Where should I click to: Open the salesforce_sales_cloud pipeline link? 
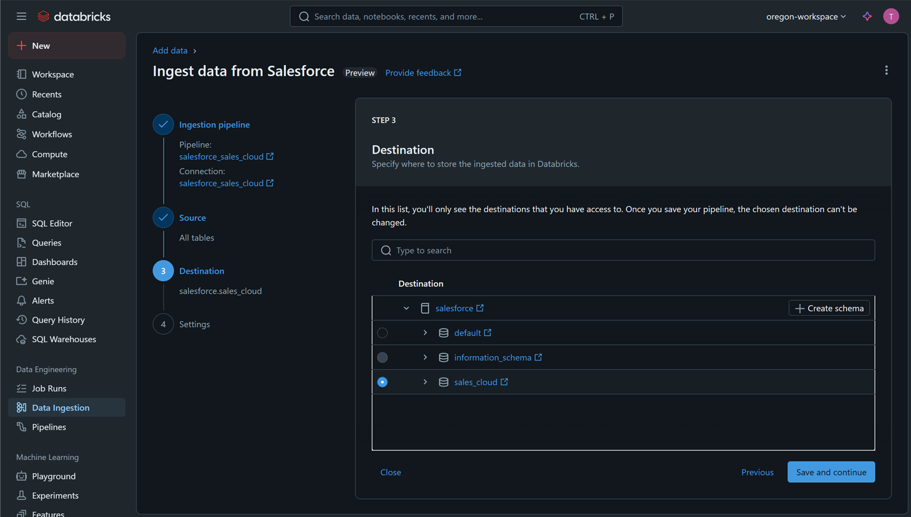tap(226, 156)
